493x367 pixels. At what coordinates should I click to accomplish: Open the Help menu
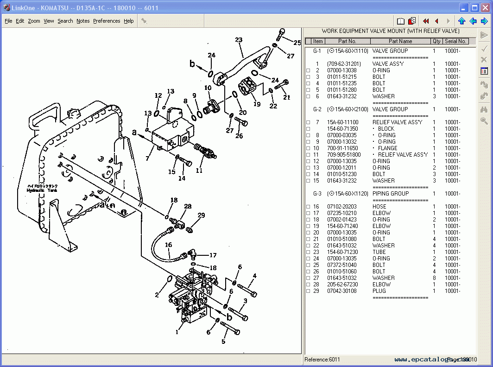129,21
